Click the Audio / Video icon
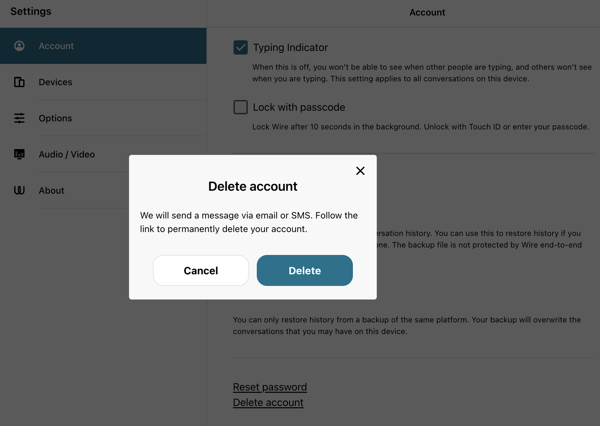 (19, 154)
